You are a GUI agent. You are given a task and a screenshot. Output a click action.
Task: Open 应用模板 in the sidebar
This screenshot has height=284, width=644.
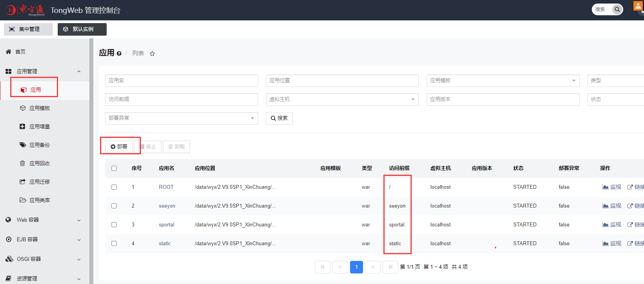[x=39, y=108]
